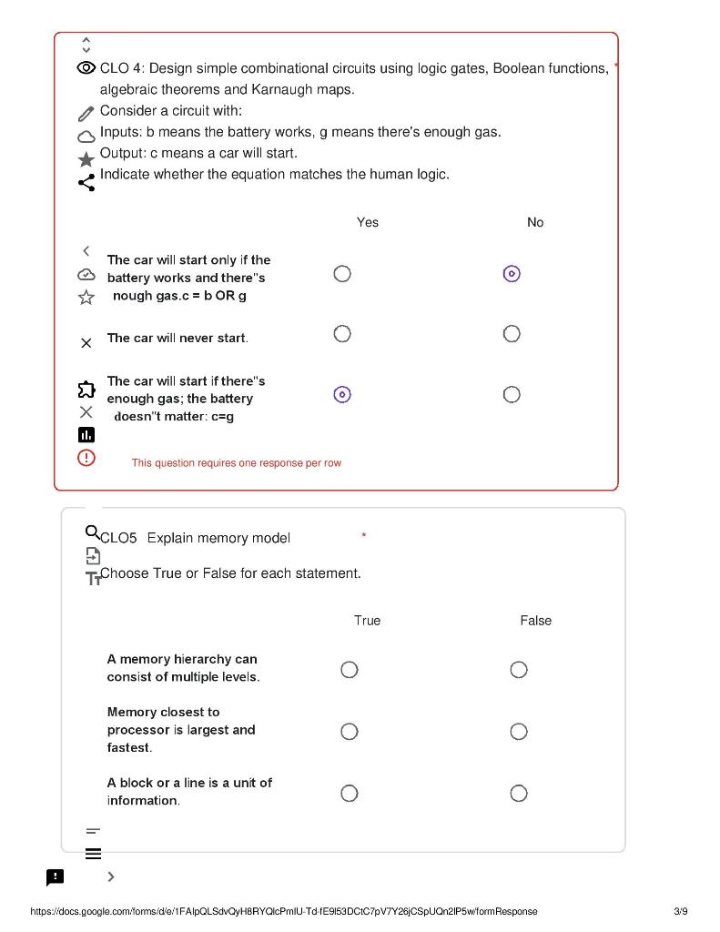Screen dimensions: 720x932
Task: Click the feedback speech bubble icon bottom left
Action: [55, 876]
